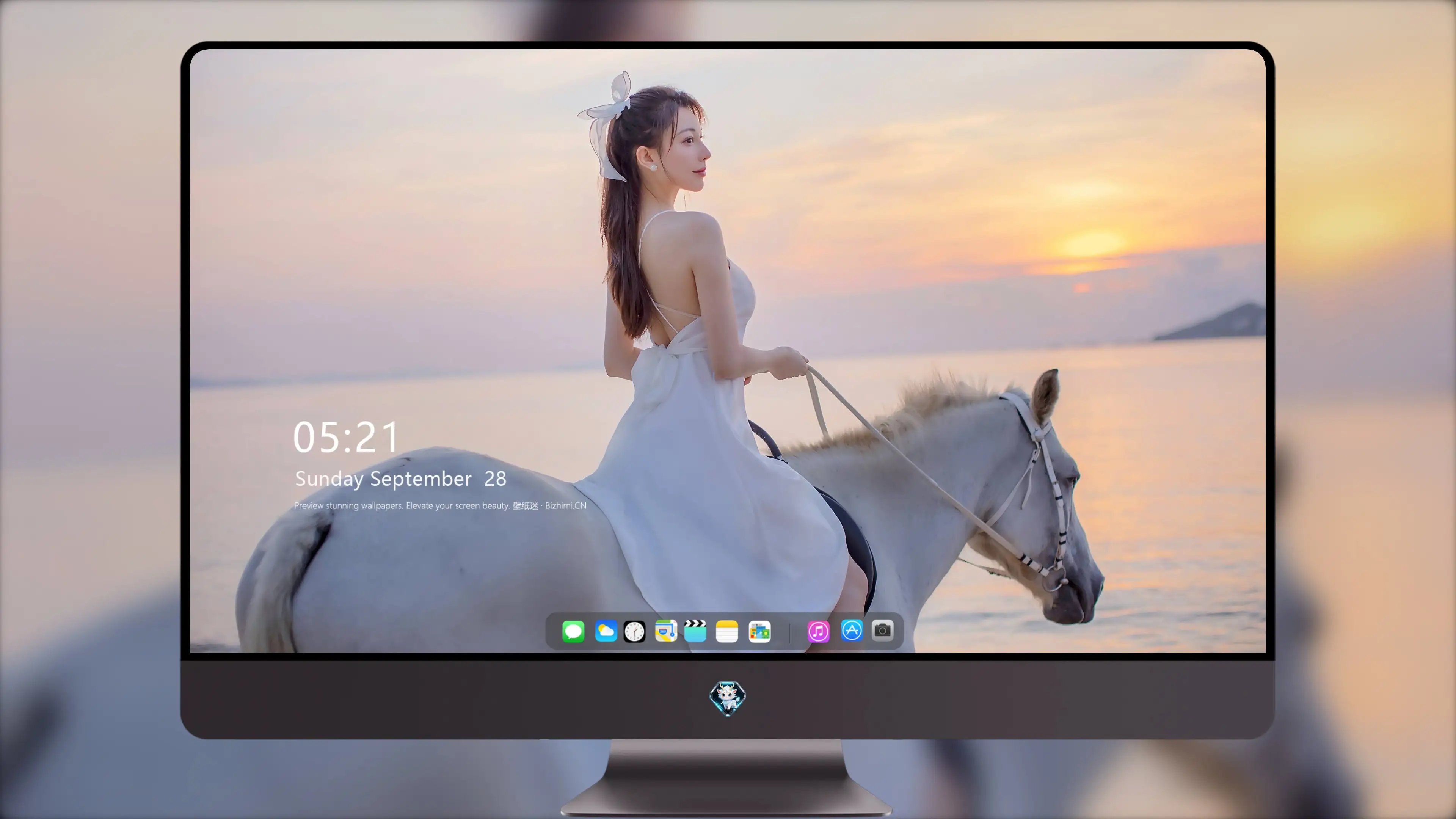Click the 05:21 clock display
Viewport: 1456px width, 819px height.
click(345, 437)
